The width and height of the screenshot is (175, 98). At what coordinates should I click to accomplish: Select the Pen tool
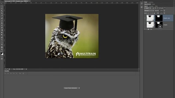[x=2, y=38]
